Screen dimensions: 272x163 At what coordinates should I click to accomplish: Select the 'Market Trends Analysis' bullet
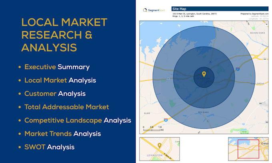click(63, 134)
